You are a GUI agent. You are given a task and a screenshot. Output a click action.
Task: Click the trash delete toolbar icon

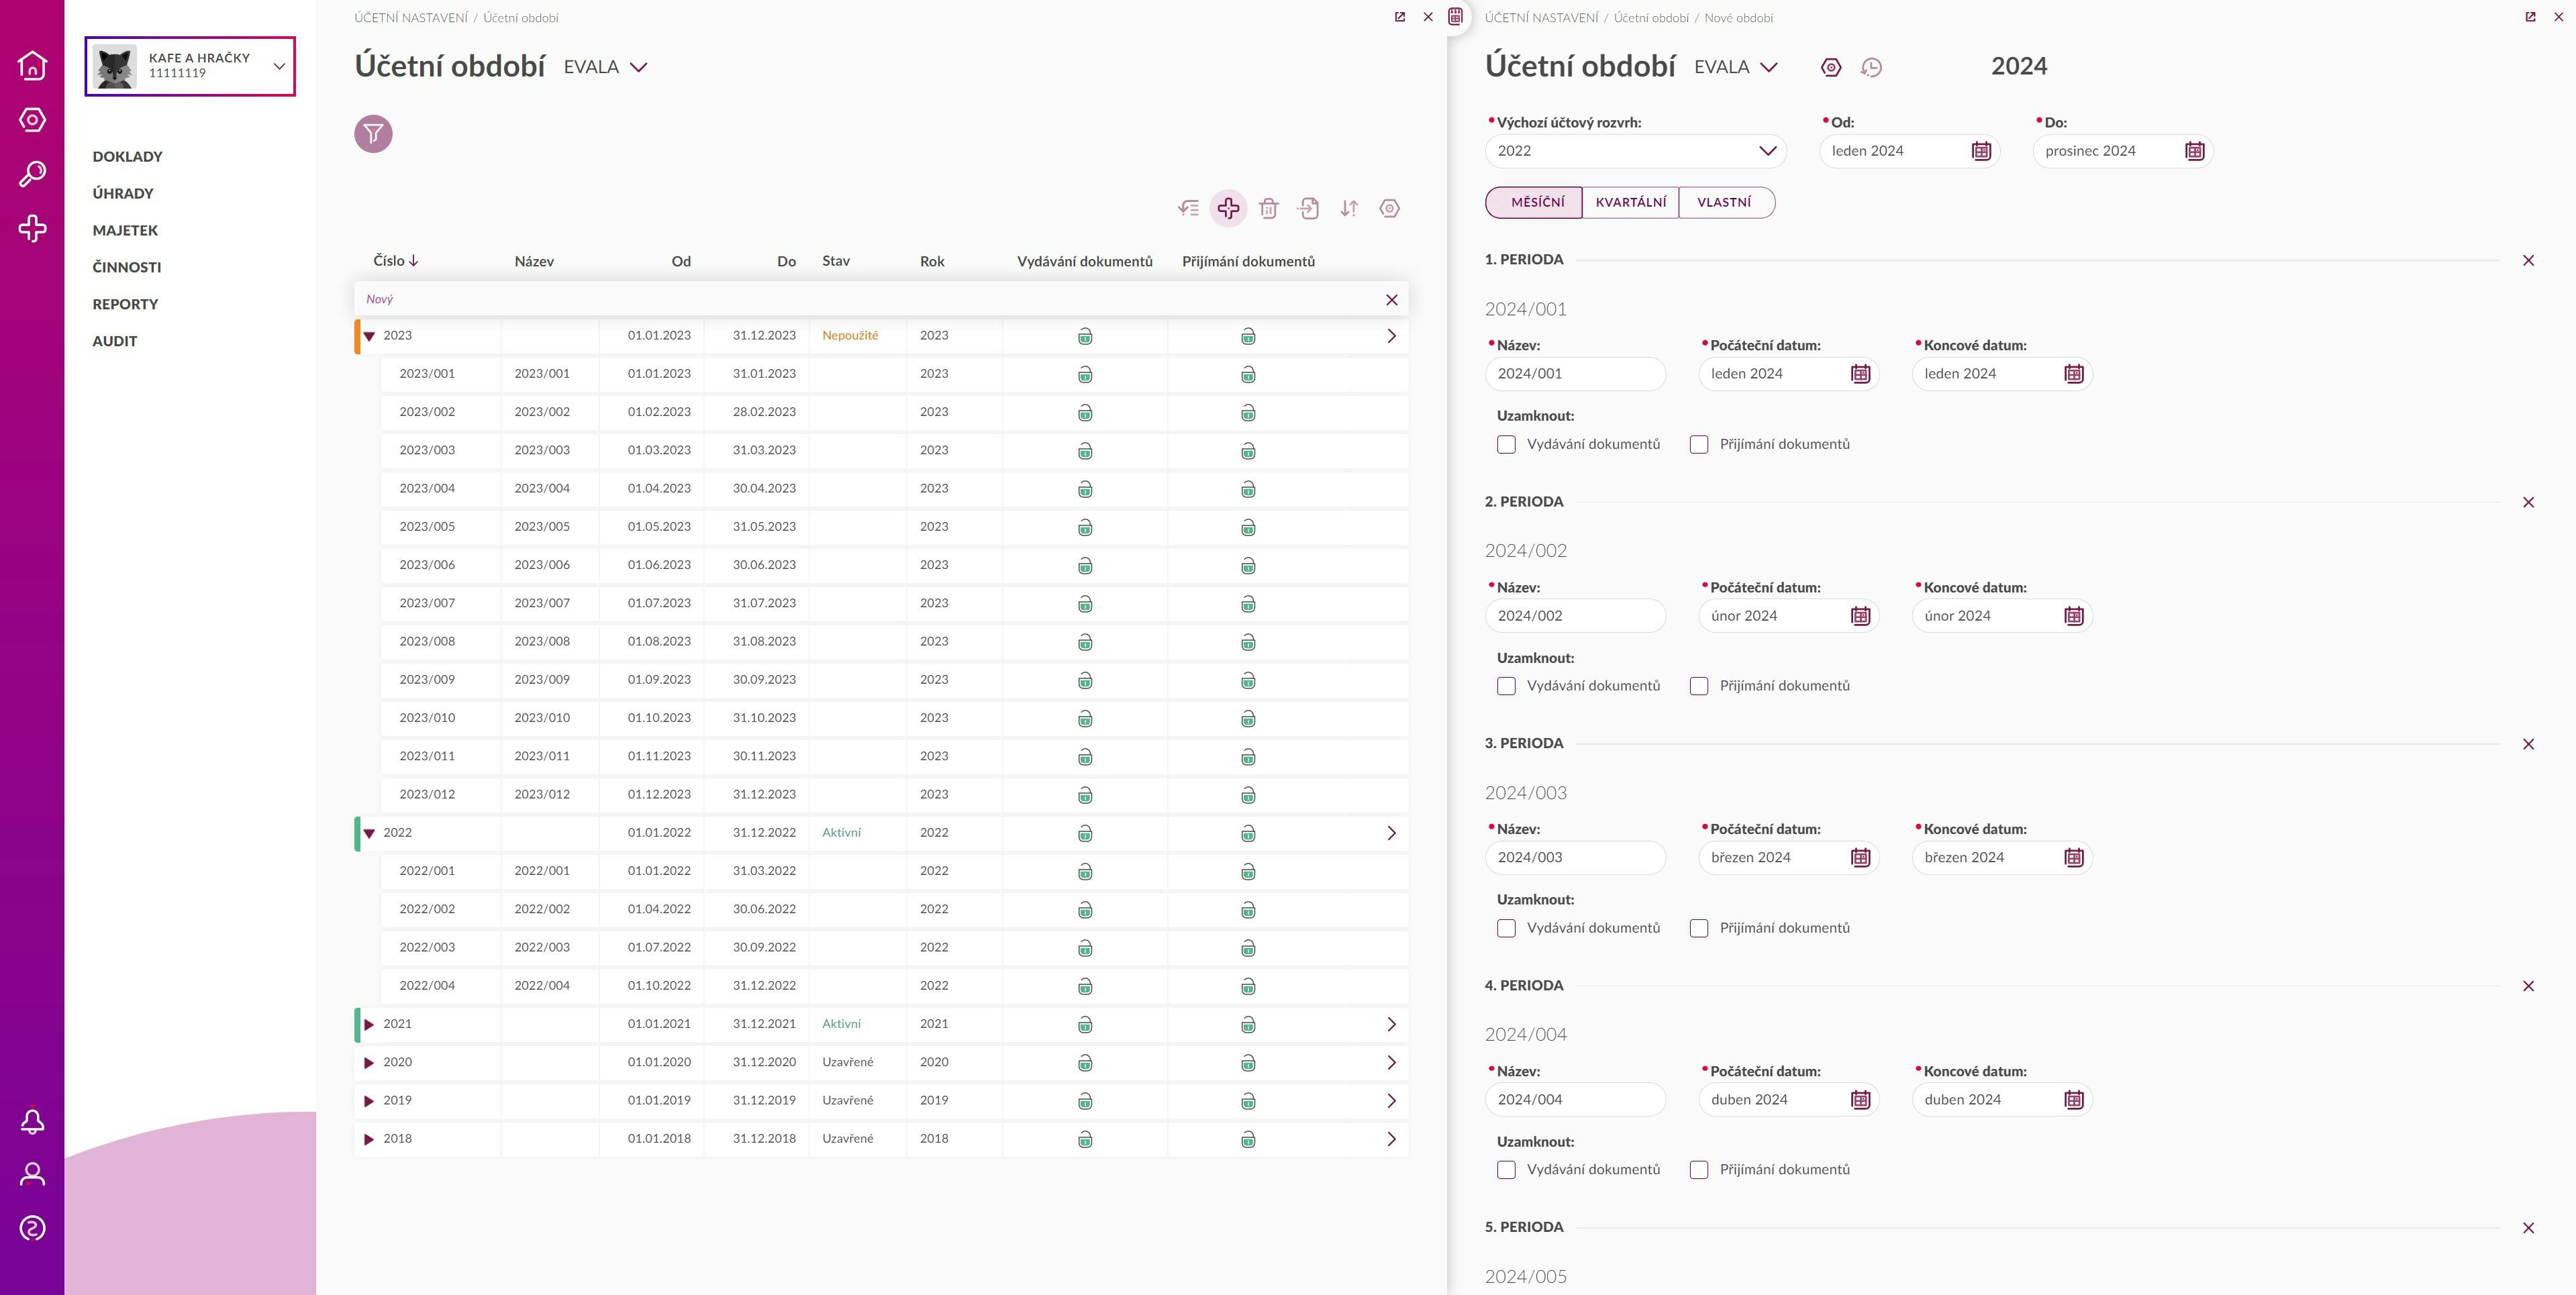[1268, 208]
